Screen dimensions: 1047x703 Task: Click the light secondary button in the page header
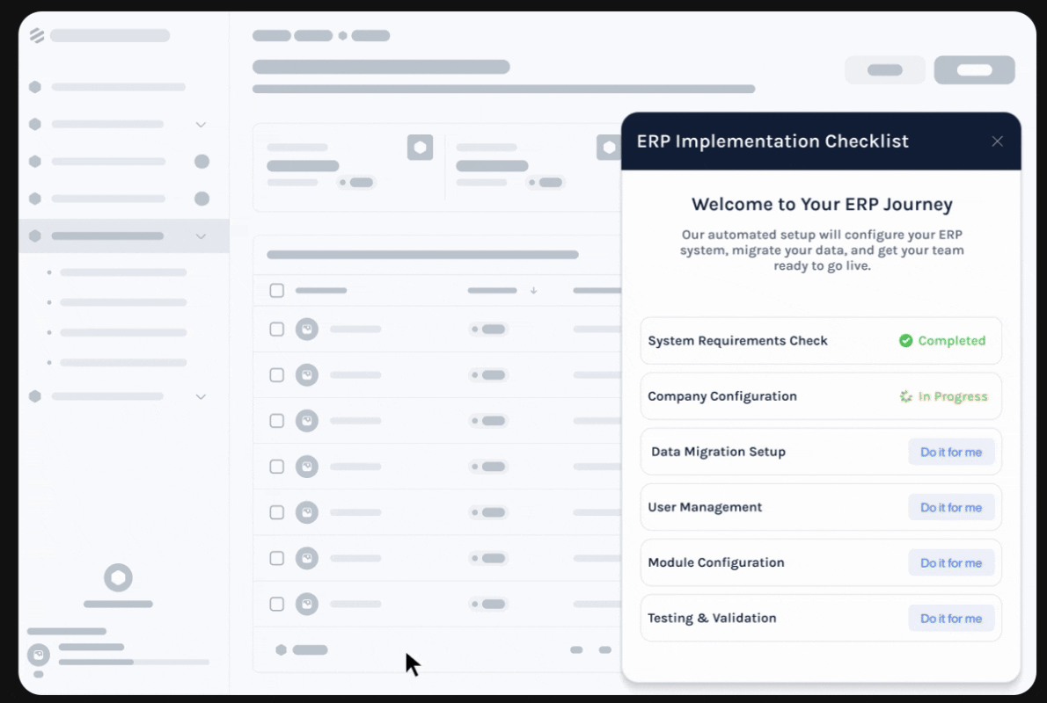(885, 70)
